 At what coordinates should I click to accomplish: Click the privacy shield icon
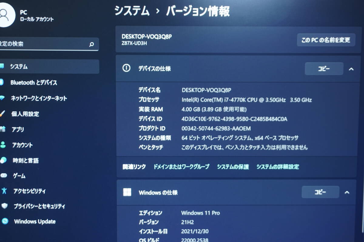5,206
